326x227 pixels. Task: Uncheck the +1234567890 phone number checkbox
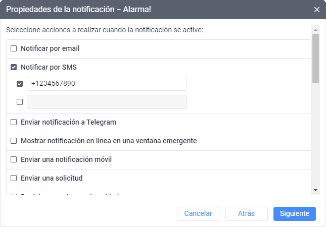point(20,84)
